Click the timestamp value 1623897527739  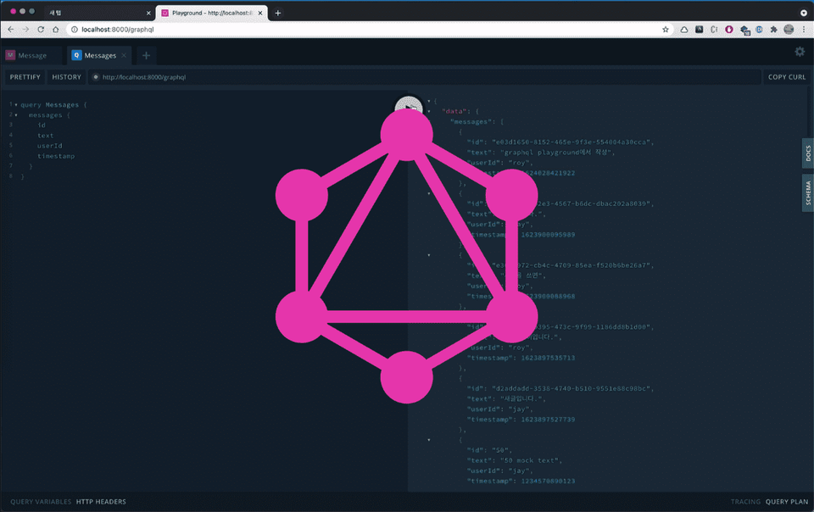[549, 420]
